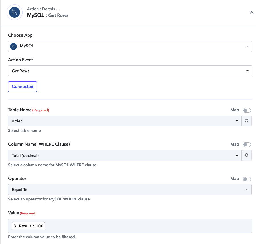Open the Action Event Get Rows dropdown
Viewport: 256px width, 244px height.
pyautogui.click(x=130, y=71)
